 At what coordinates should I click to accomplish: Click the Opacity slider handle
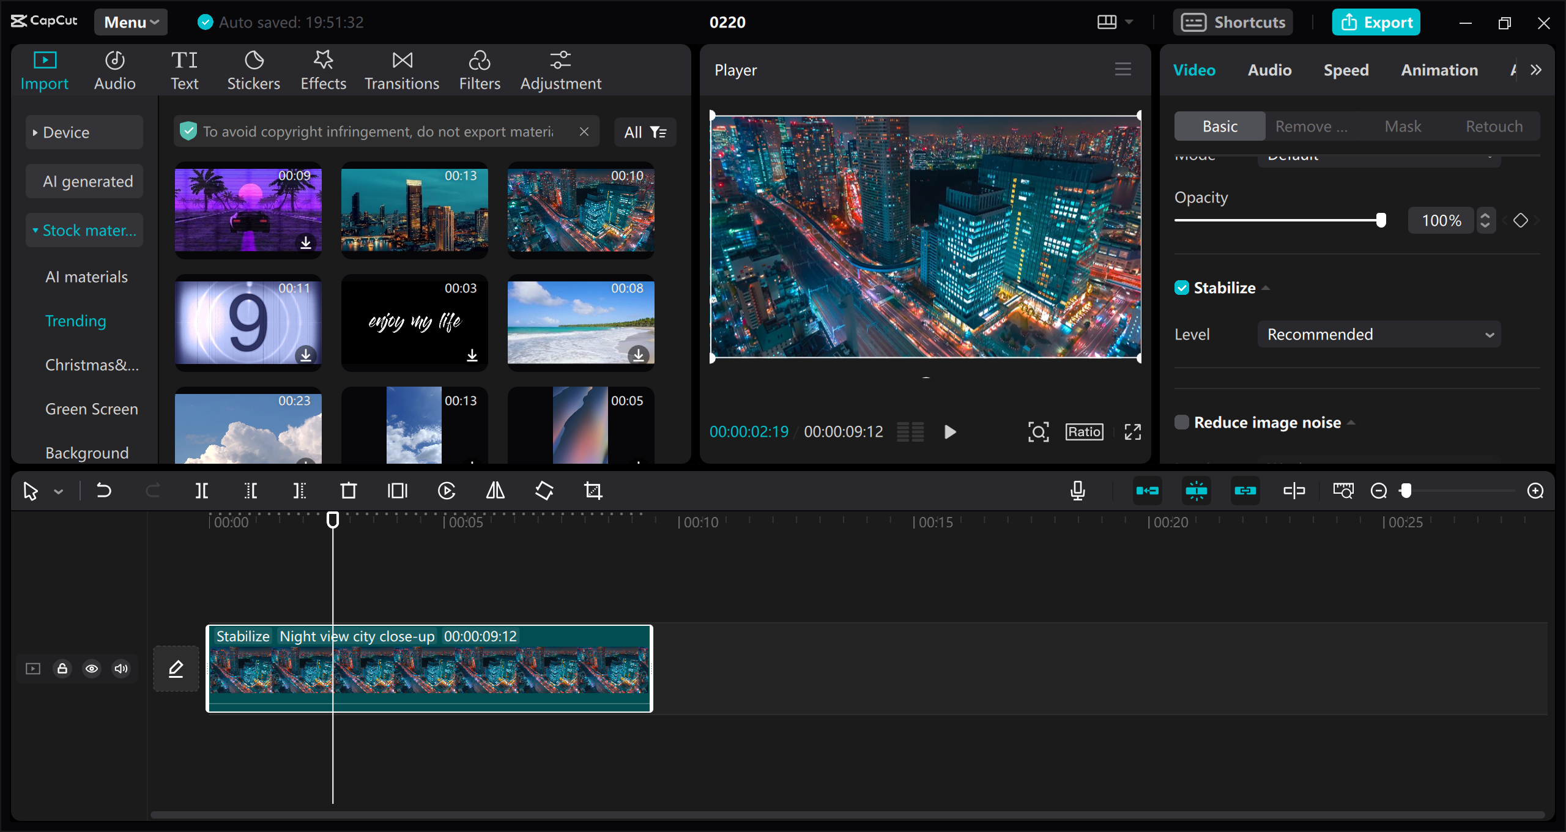[1381, 220]
